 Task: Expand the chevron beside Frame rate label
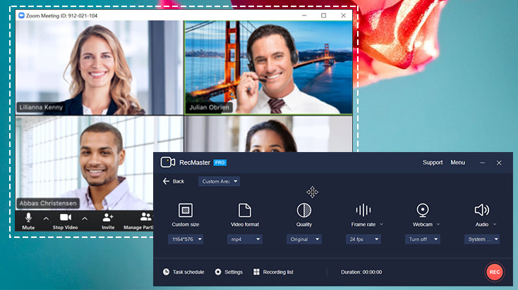pyautogui.click(x=381, y=225)
